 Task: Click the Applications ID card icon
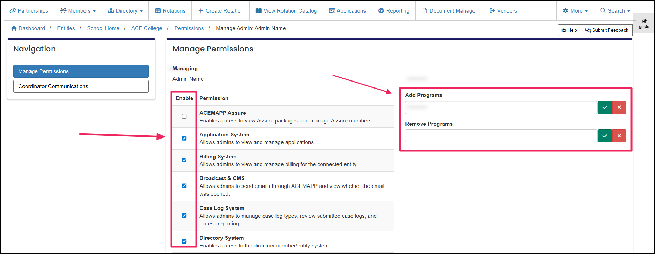point(332,11)
